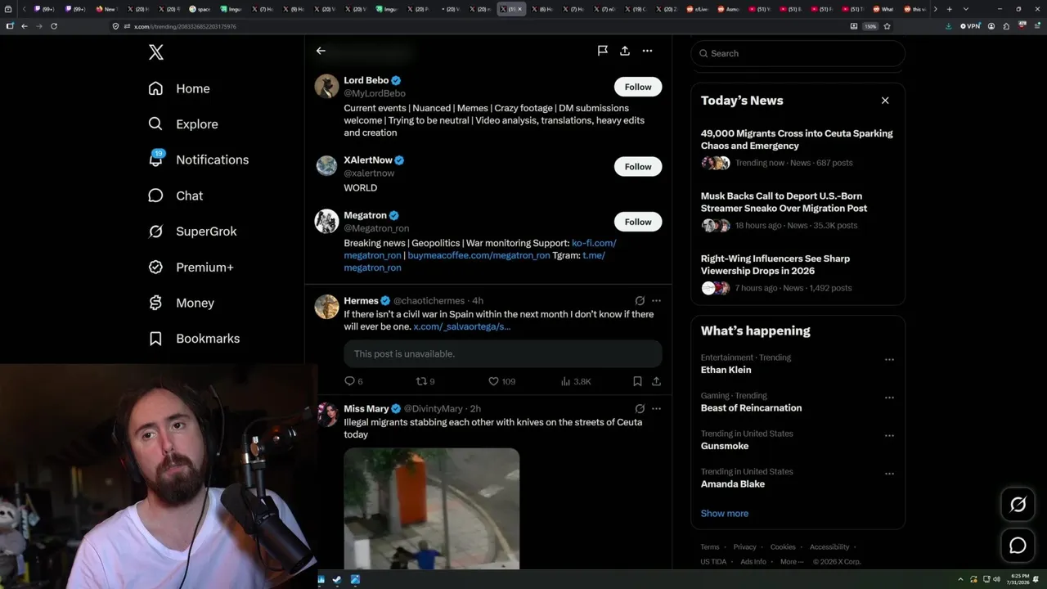Open the Bookmarks navigation label
1047x589 pixels.
pos(208,339)
